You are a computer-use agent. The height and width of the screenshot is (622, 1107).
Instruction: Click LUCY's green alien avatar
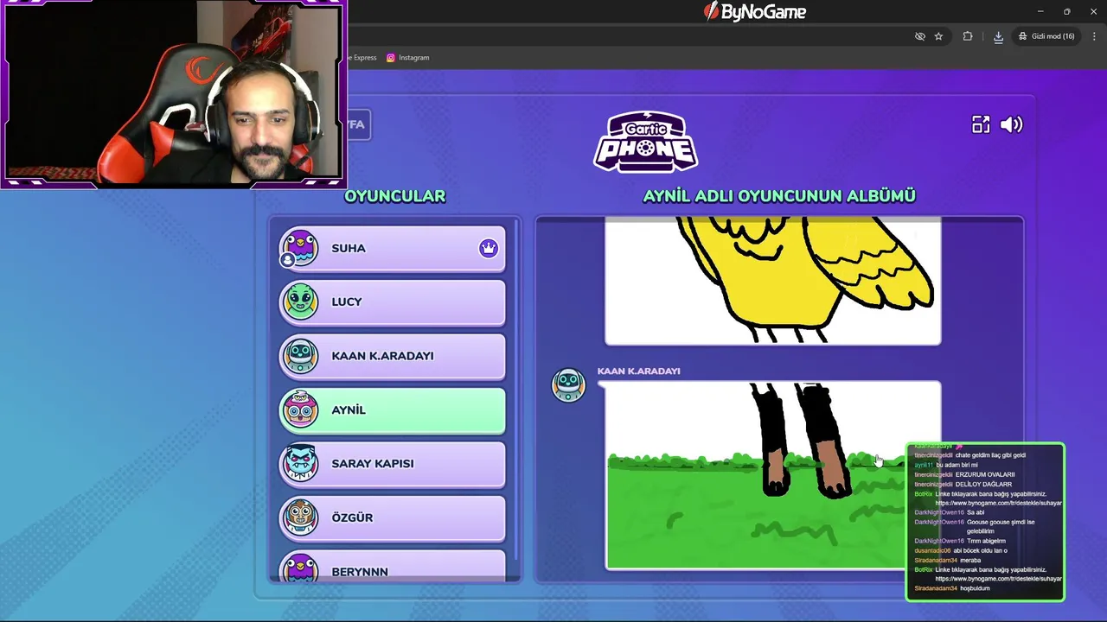pos(300,301)
